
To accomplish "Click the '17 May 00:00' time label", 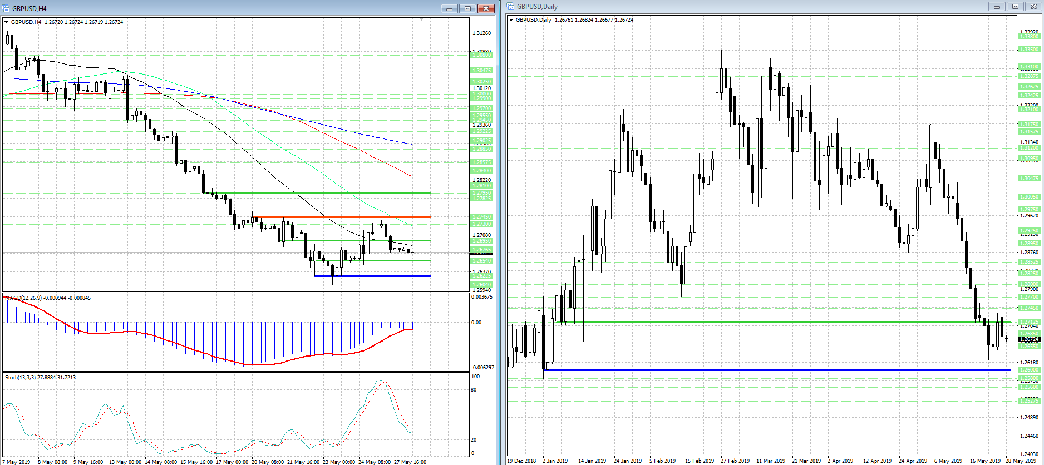I will pyautogui.click(x=232, y=462).
